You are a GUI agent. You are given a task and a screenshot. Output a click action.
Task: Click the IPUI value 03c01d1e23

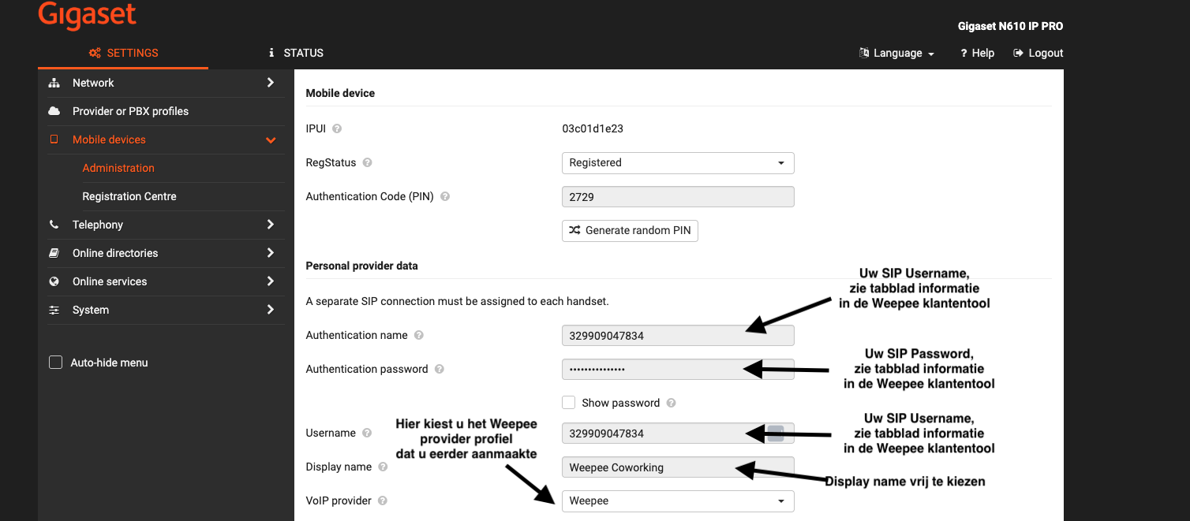tap(593, 128)
